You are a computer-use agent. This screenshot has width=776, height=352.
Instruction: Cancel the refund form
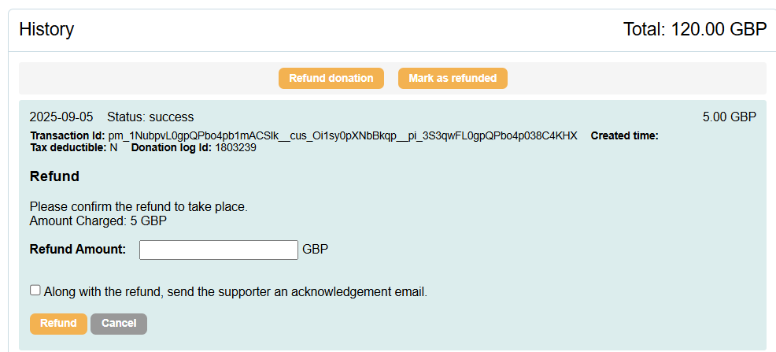(119, 324)
